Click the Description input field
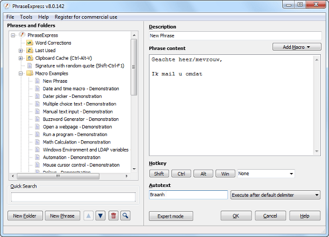This screenshot has height=237, width=329. 235,35
